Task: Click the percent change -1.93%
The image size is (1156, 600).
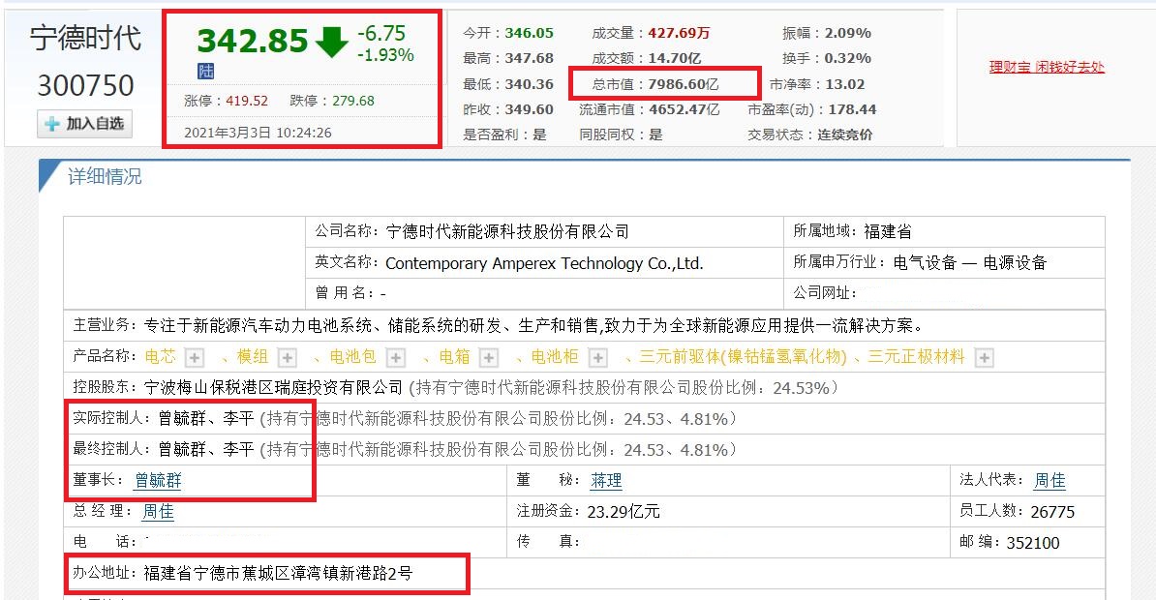Action: coord(384,55)
